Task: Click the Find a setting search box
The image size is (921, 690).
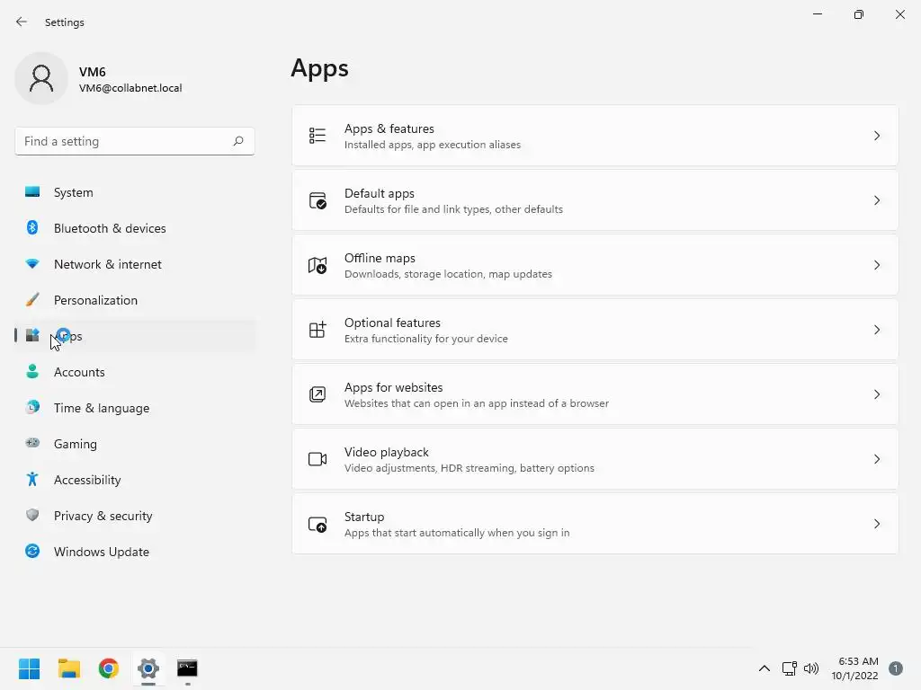Action: point(124,141)
